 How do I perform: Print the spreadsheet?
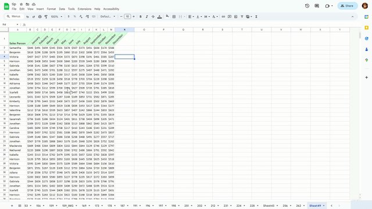click(x=40, y=17)
